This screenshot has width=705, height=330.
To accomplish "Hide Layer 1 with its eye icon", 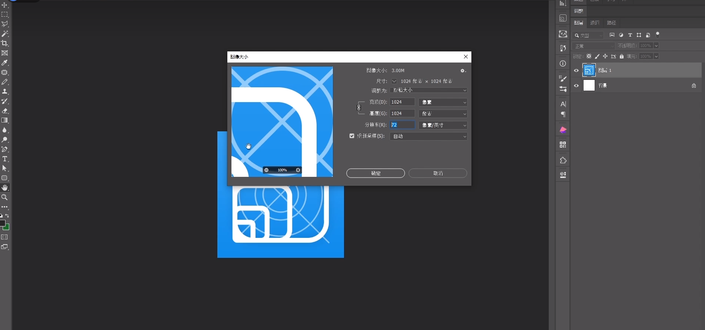I will tap(576, 70).
